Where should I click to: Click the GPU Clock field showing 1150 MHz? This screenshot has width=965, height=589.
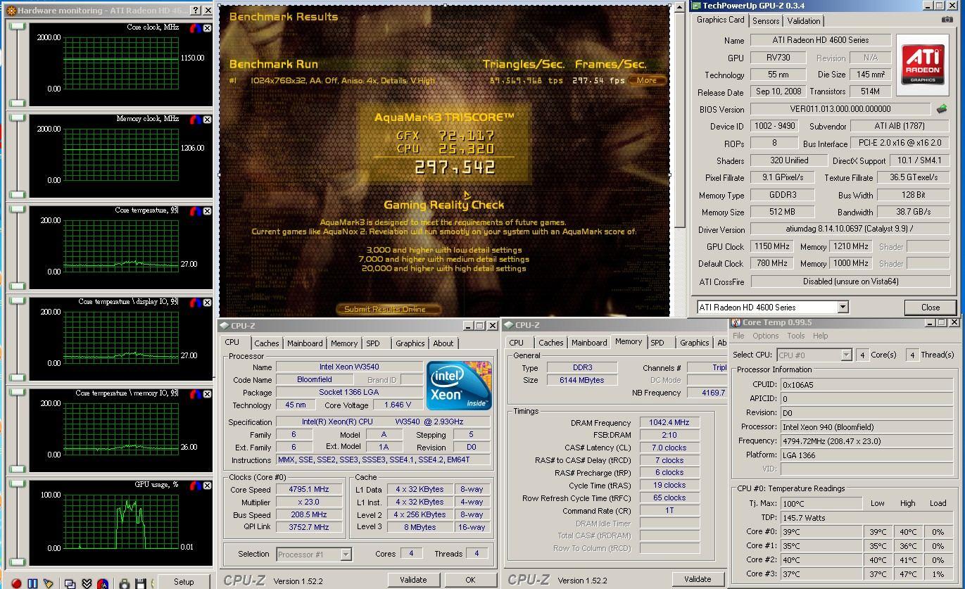click(x=772, y=246)
